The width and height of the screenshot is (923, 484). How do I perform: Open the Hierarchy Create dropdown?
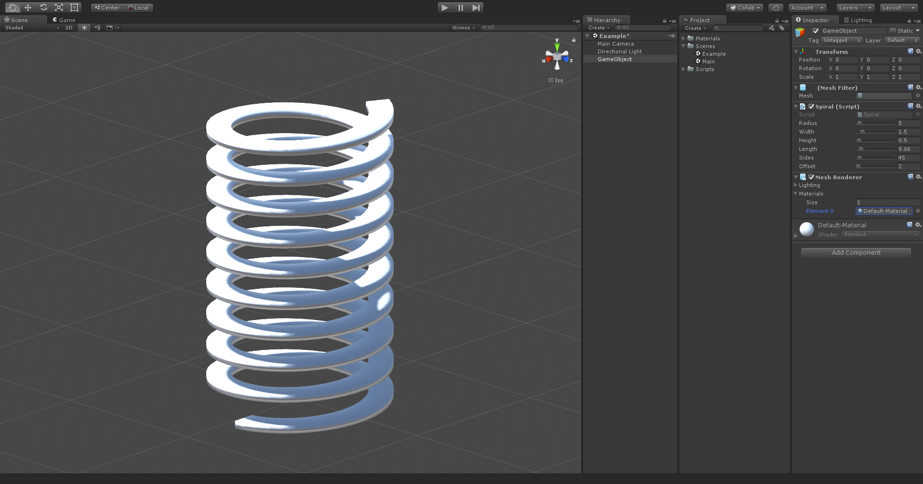coord(599,28)
